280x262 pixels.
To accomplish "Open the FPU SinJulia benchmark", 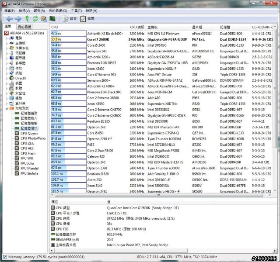I will [x=29, y=173].
